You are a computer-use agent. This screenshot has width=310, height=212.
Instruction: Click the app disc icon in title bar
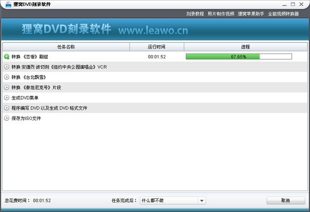pyautogui.click(x=8, y=4)
